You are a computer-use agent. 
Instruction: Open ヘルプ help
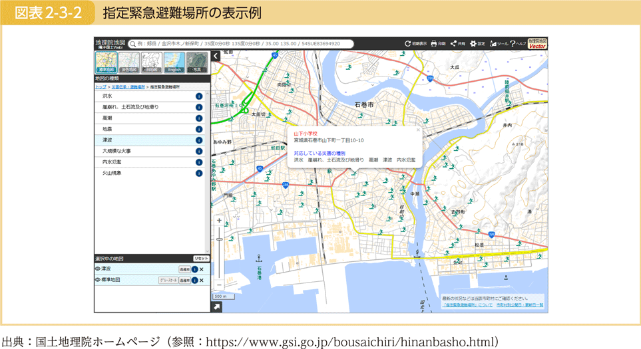[x=518, y=44]
